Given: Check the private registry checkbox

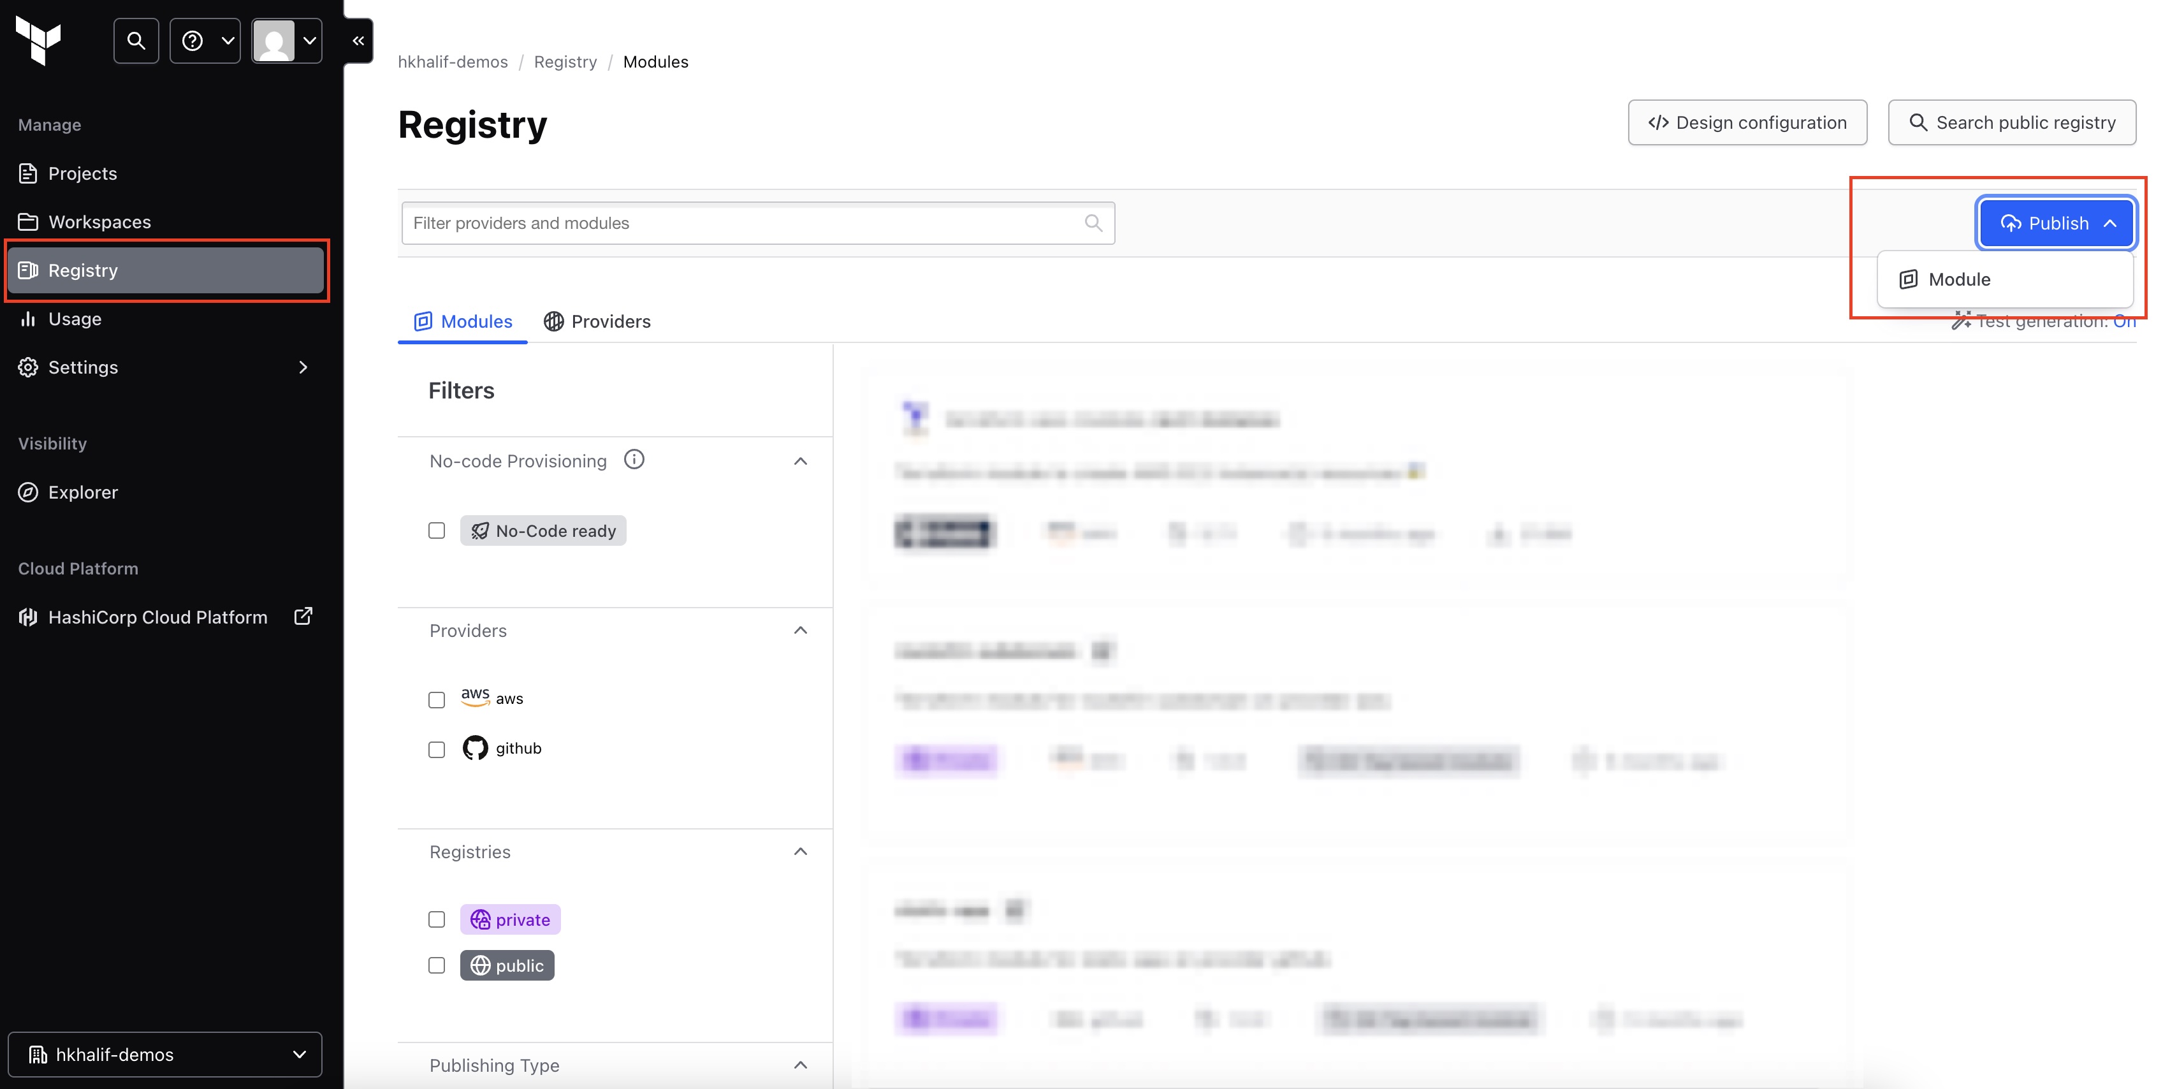Looking at the screenshot, I should coord(436,919).
